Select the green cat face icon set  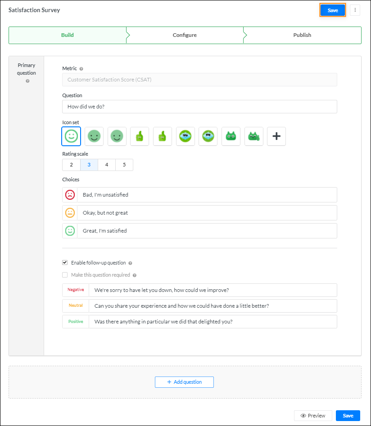tap(231, 136)
